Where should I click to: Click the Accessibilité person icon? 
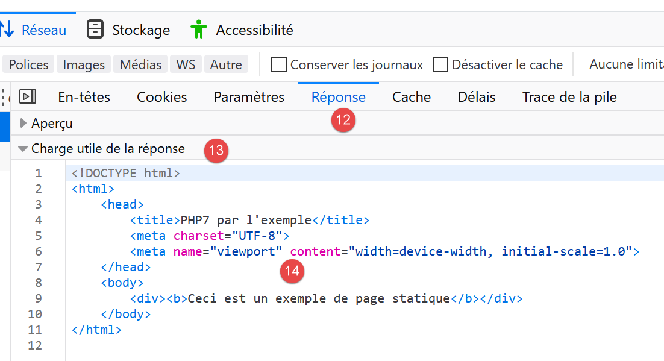click(x=198, y=30)
